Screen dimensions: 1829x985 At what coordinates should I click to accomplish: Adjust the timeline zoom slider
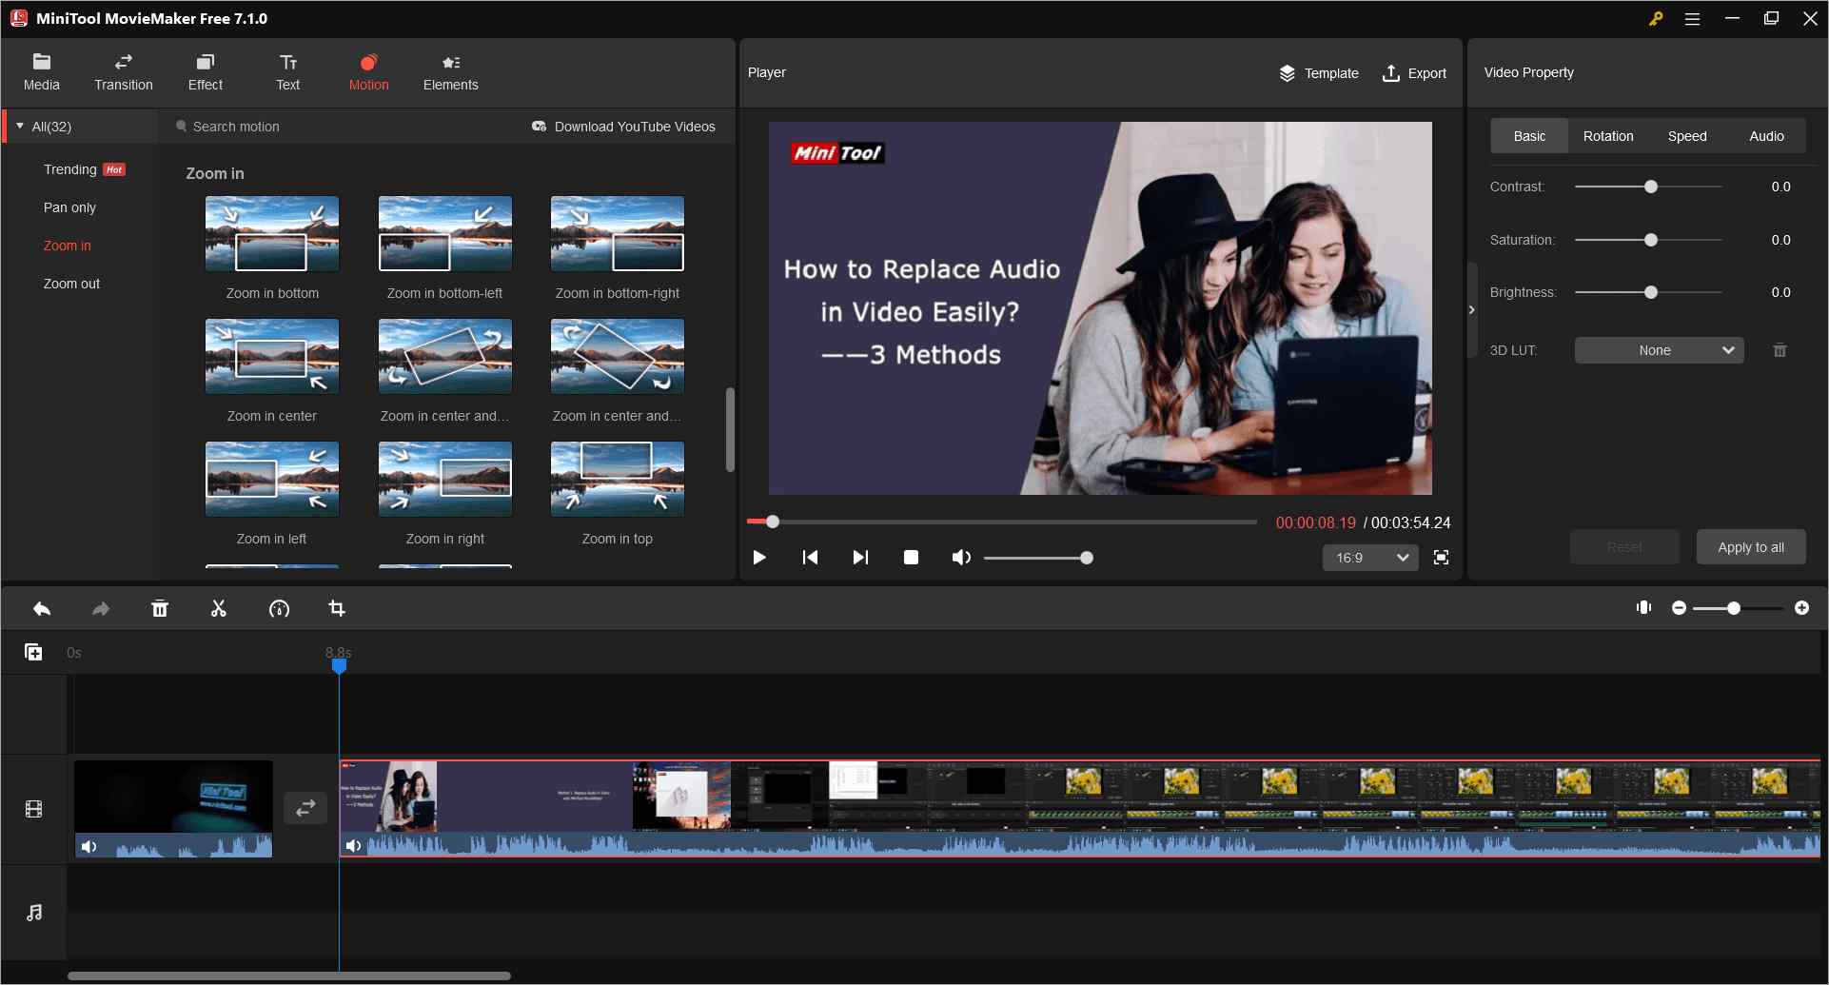coord(1739,607)
